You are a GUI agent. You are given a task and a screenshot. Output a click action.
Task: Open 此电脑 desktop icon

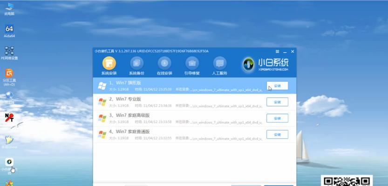click(9, 9)
